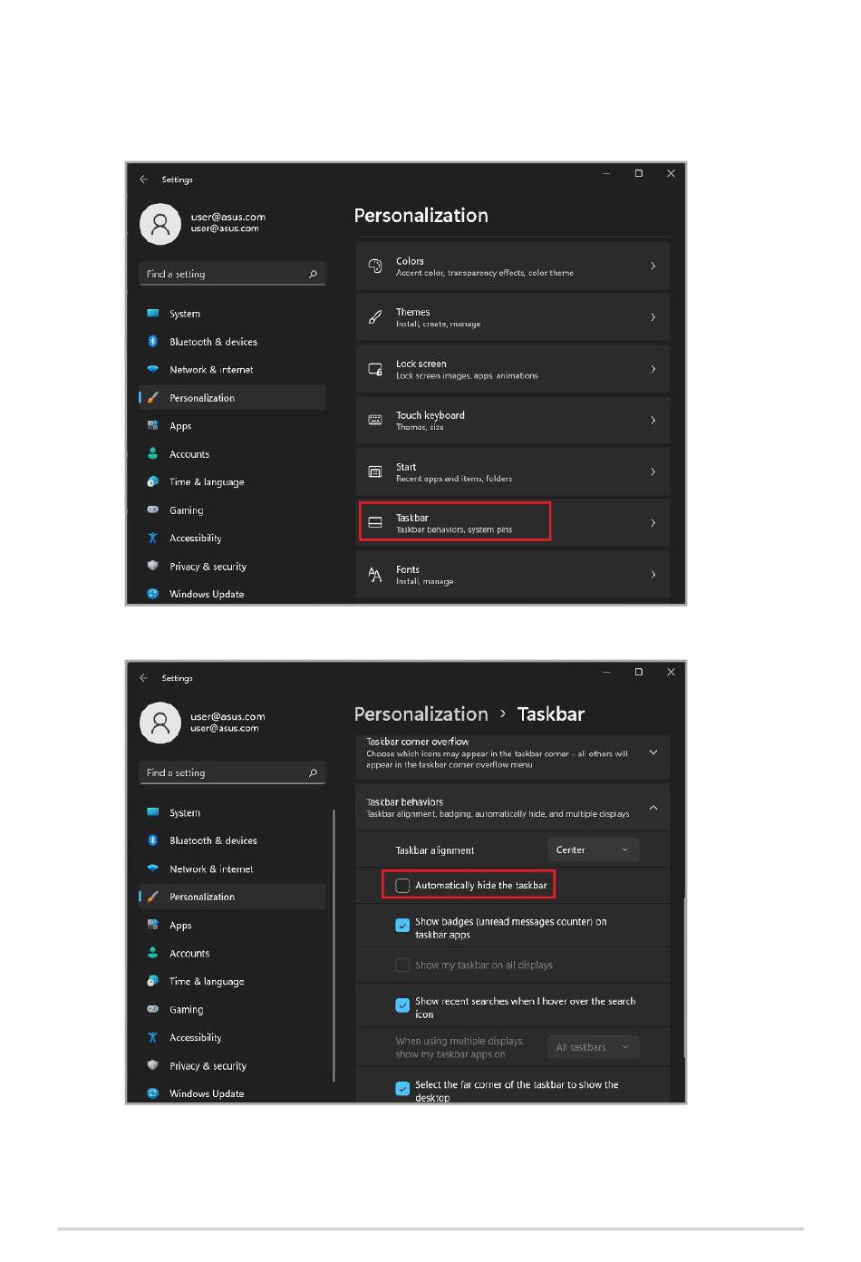Screen dimensions: 861x1262
Task: Click the Touch keyboard icon
Action: (375, 420)
